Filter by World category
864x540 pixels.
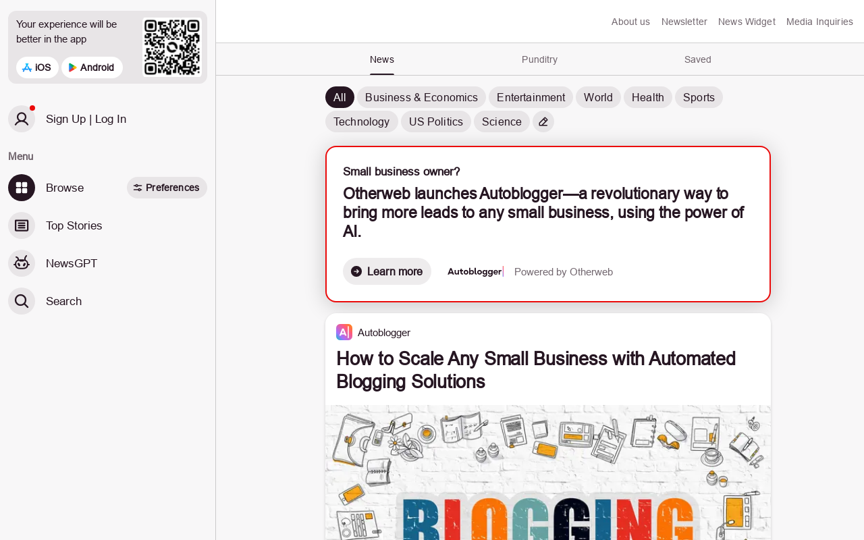[598, 97]
